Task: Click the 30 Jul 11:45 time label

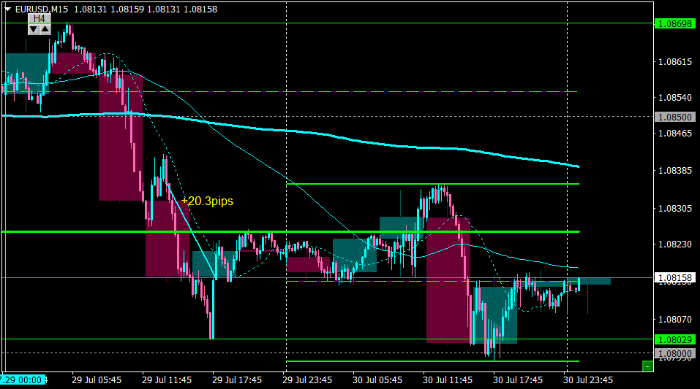Action: 448,380
